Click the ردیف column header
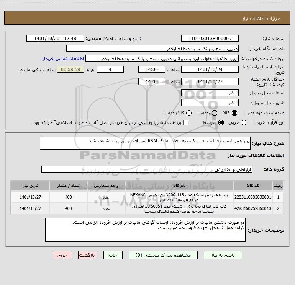The width and height of the screenshot is (295, 285). pos(278,186)
